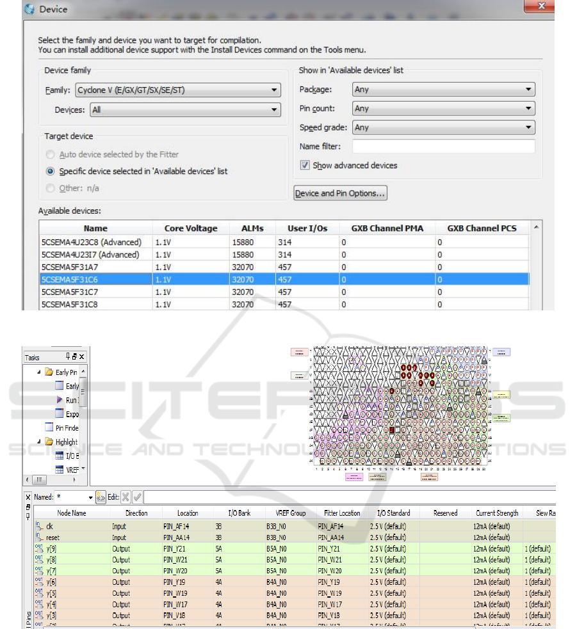Click the Name filter text field

443,147
